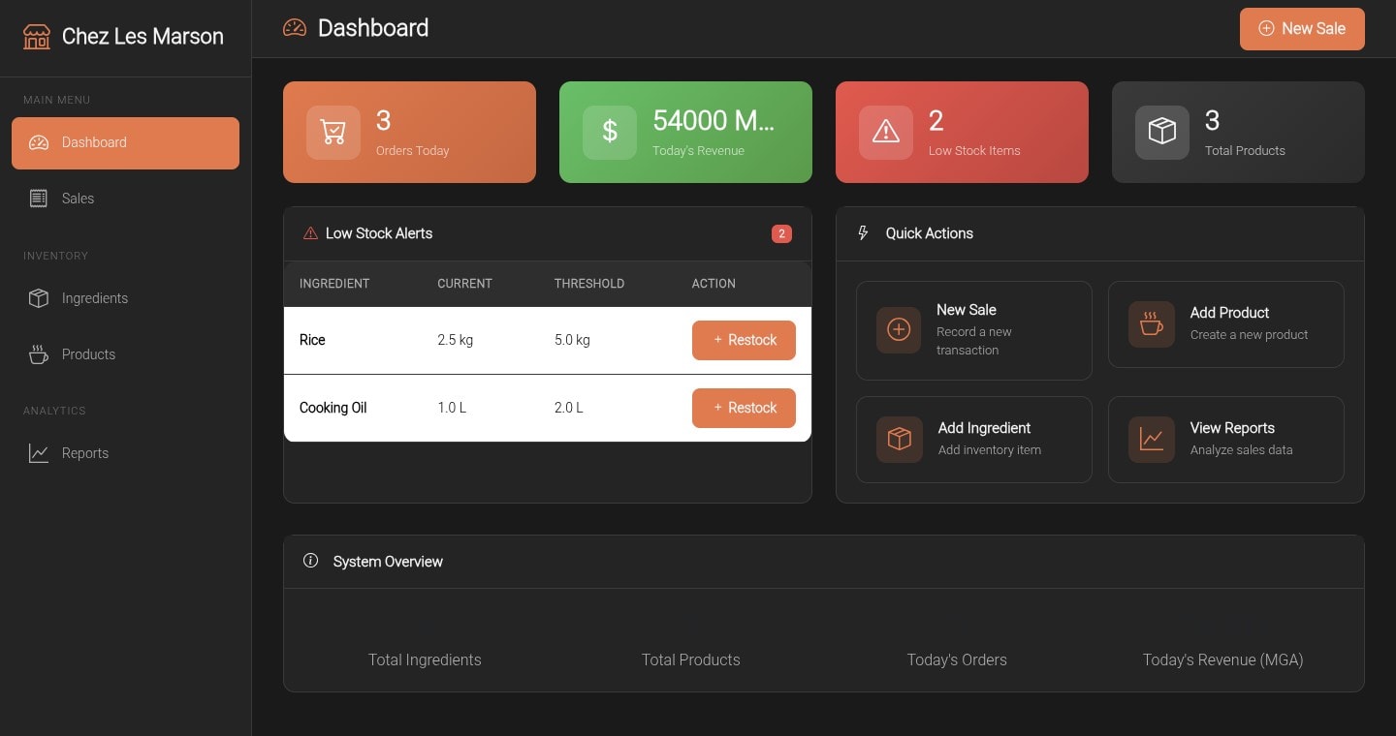
Task: Click the Today's Revenue (MGA) overview label
Action: (x=1222, y=659)
